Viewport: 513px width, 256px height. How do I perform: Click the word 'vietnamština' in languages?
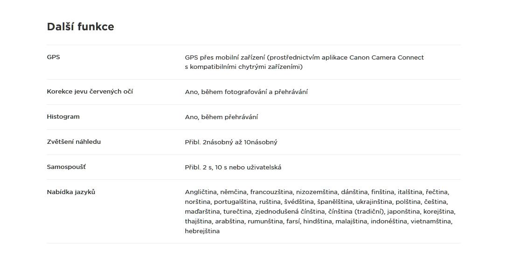coord(431,222)
